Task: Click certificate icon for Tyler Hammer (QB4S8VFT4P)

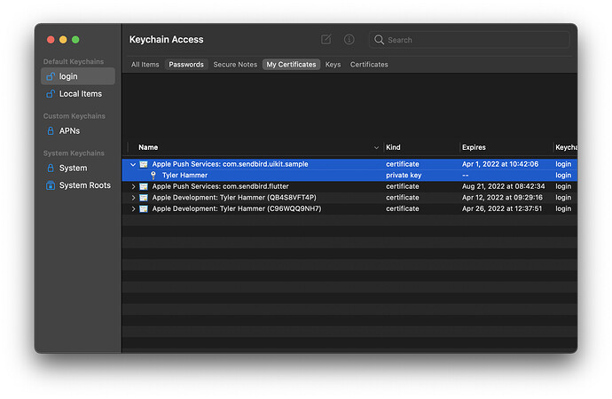Action: pos(144,198)
